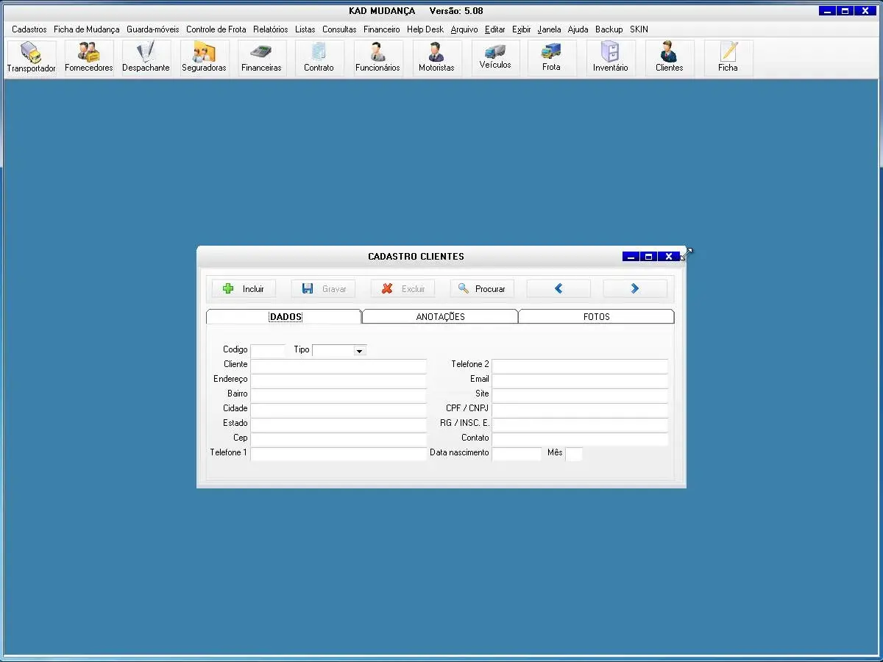Open the Transportador toolbar icon
Screen dimensions: 883x662
click(x=32, y=58)
